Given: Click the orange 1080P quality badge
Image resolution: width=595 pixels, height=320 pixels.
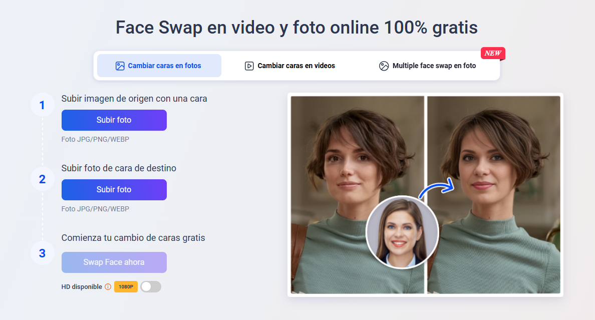Looking at the screenshot, I should click(126, 286).
